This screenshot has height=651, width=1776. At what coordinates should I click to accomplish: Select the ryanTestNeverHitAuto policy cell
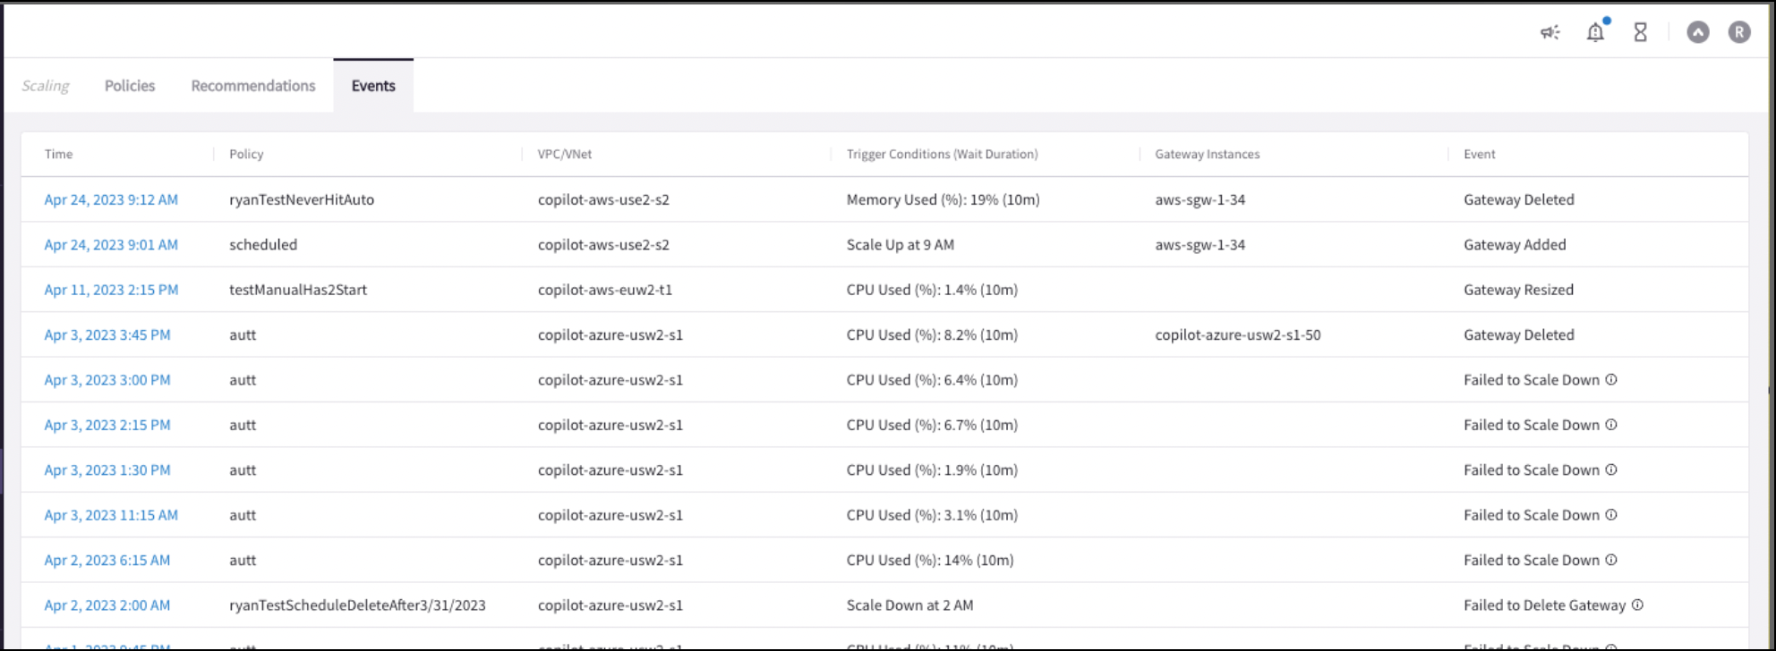[x=302, y=199]
